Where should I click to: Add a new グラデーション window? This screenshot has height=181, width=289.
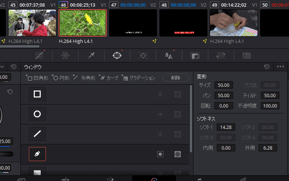(x=138, y=78)
